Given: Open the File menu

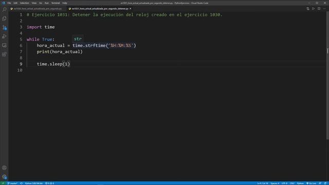Looking at the screenshot, I should point(9,3).
